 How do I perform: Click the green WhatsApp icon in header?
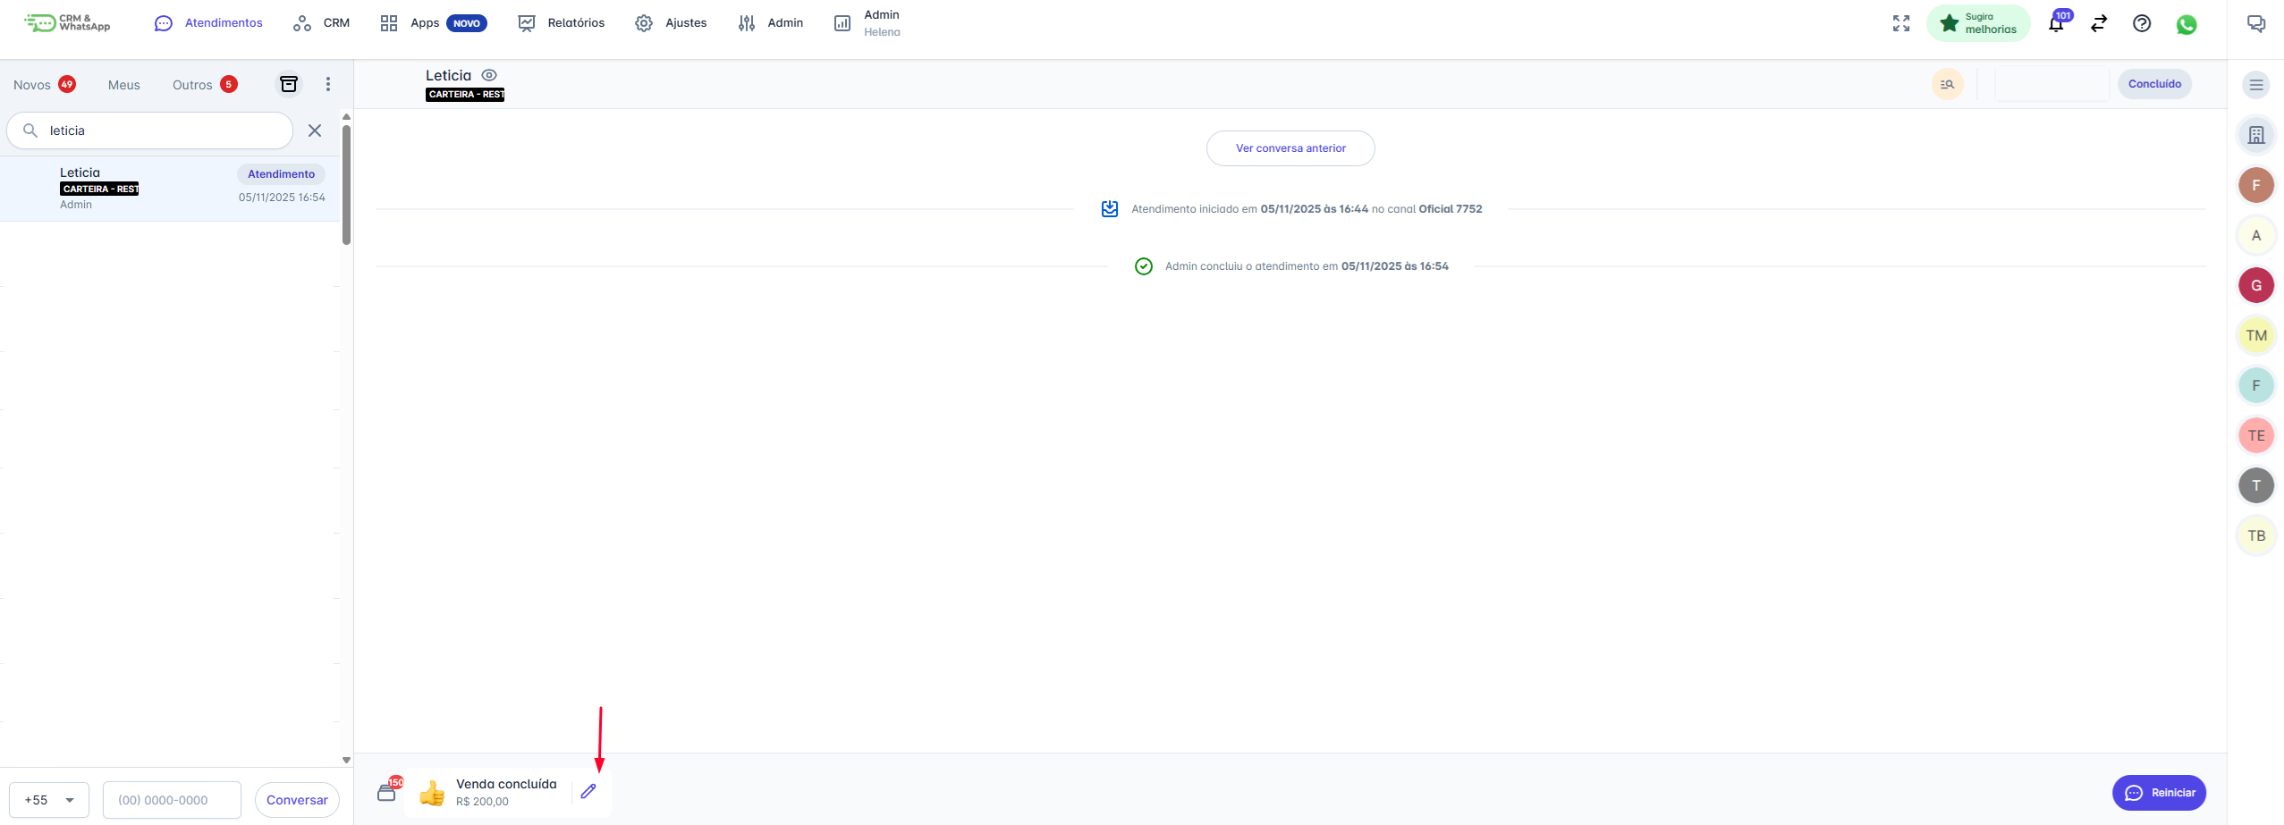[2187, 24]
